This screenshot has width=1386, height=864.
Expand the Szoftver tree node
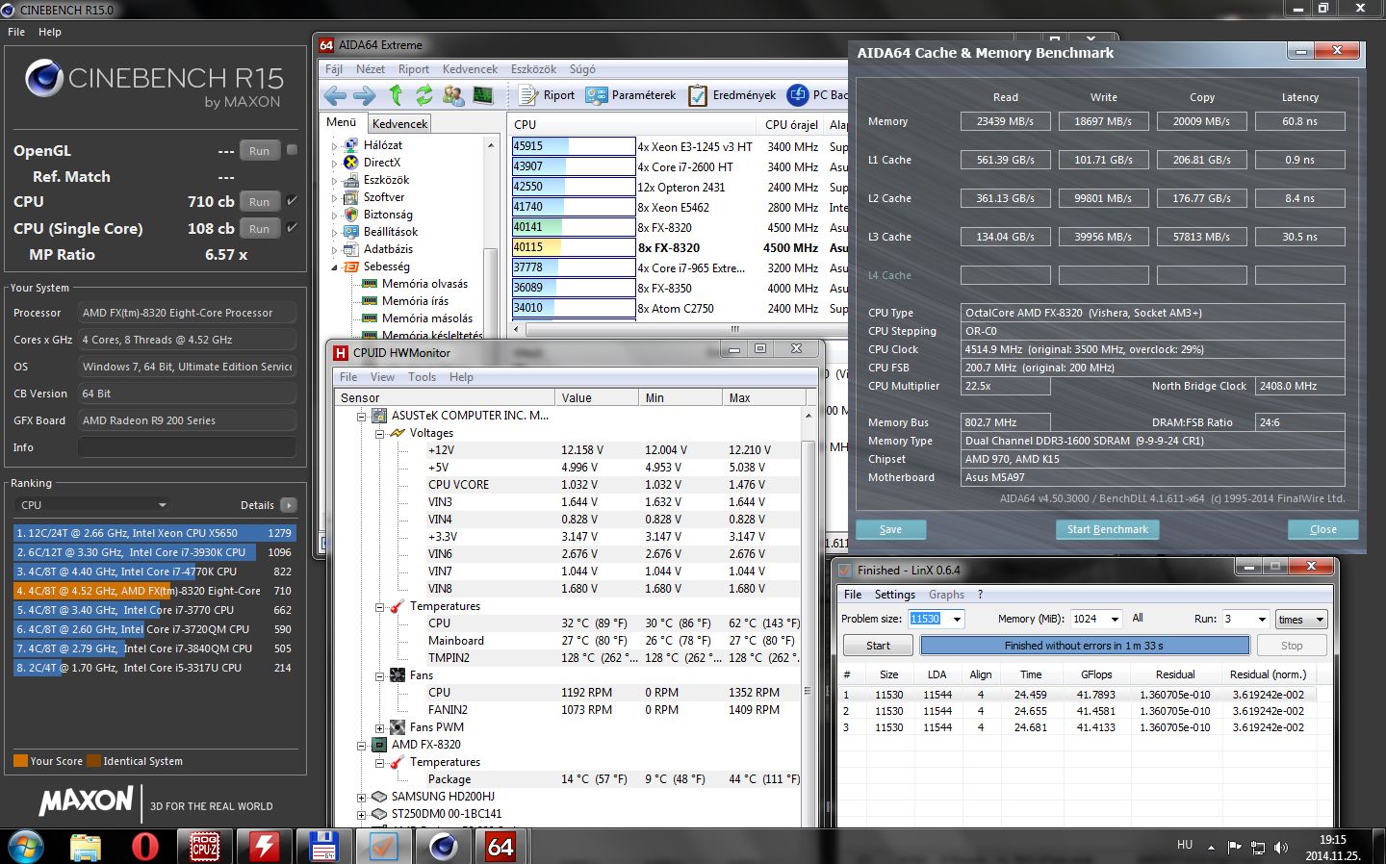coord(335,197)
